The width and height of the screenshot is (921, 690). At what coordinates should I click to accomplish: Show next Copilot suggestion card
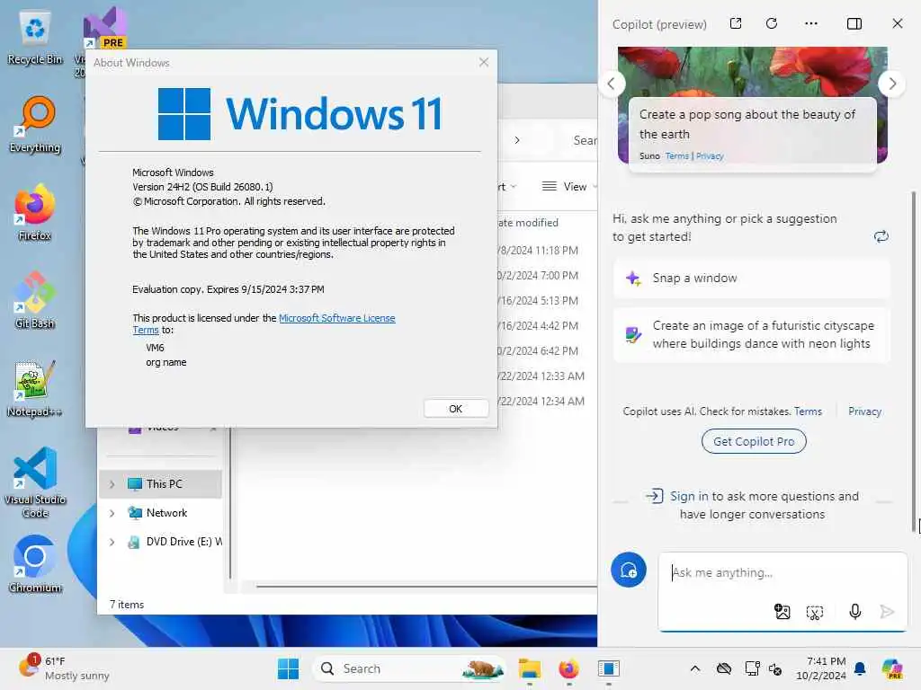[x=892, y=84]
